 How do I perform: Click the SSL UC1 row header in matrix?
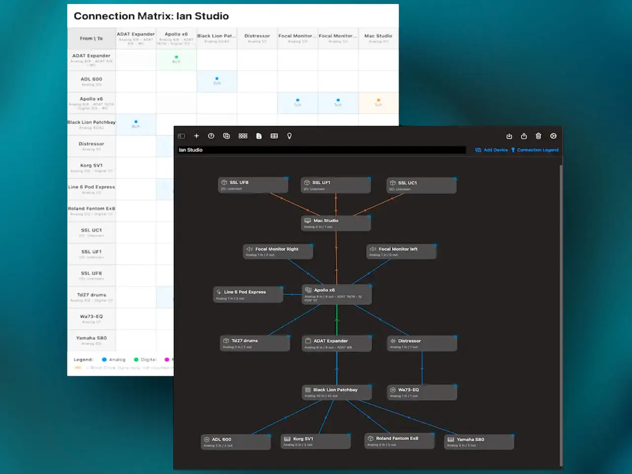coord(91,232)
